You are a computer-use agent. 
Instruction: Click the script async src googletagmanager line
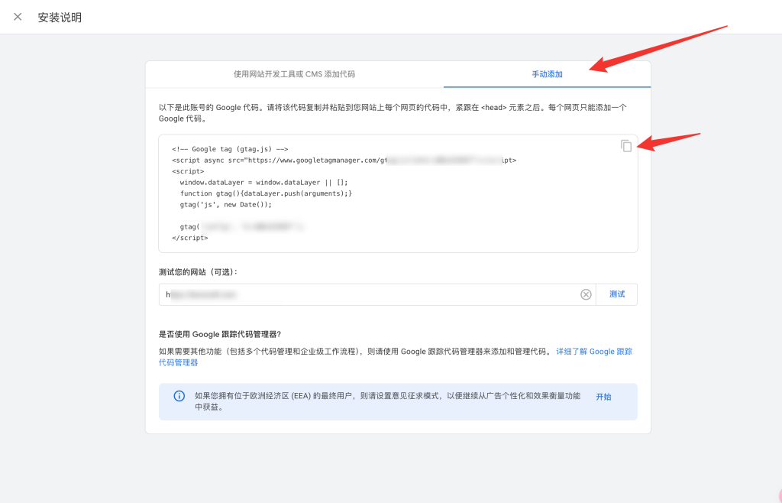point(344,161)
